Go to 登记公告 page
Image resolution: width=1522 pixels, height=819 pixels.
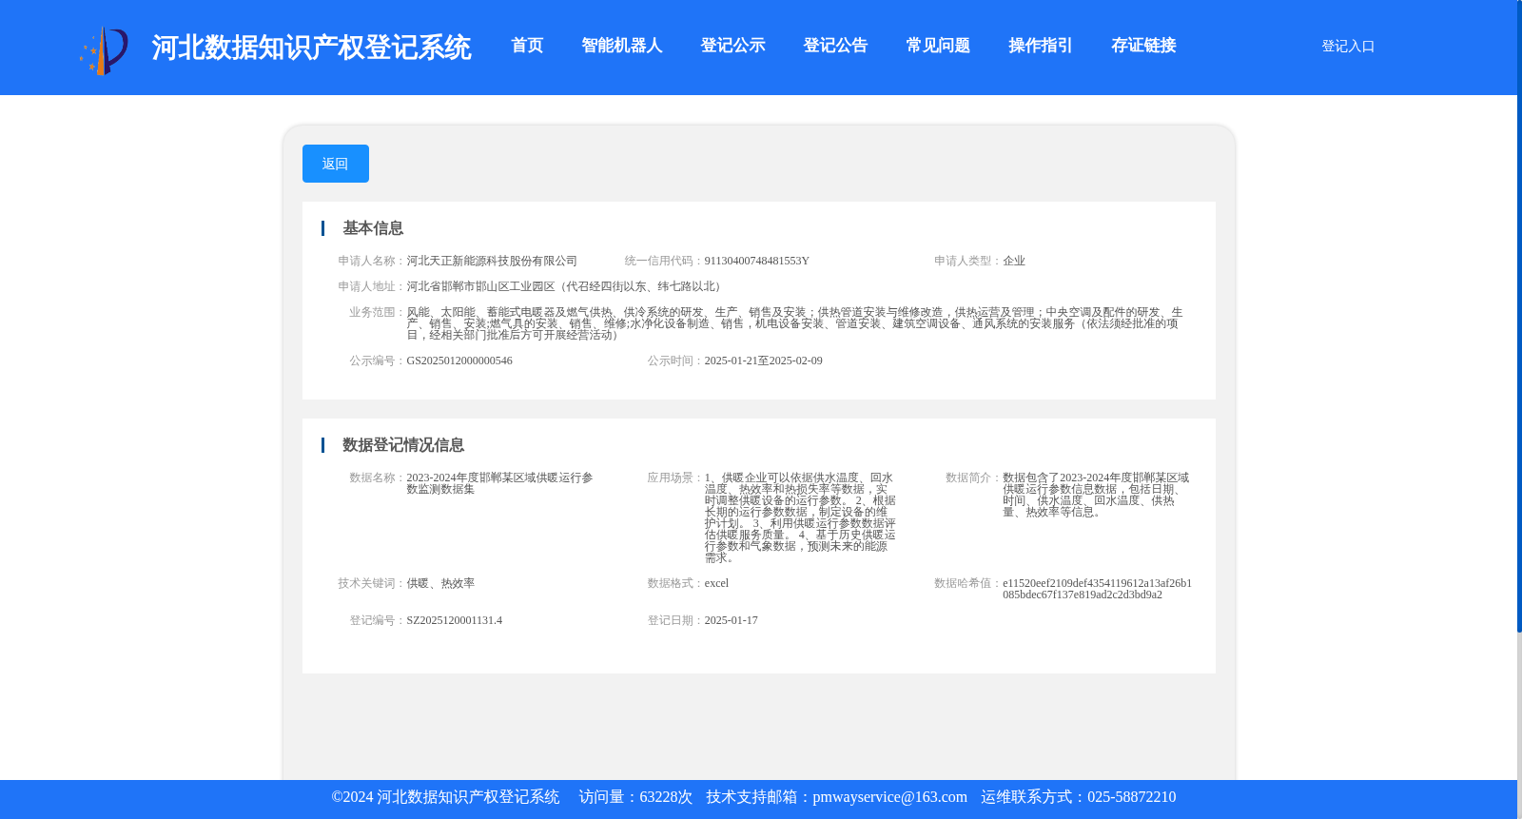pyautogui.click(x=835, y=46)
